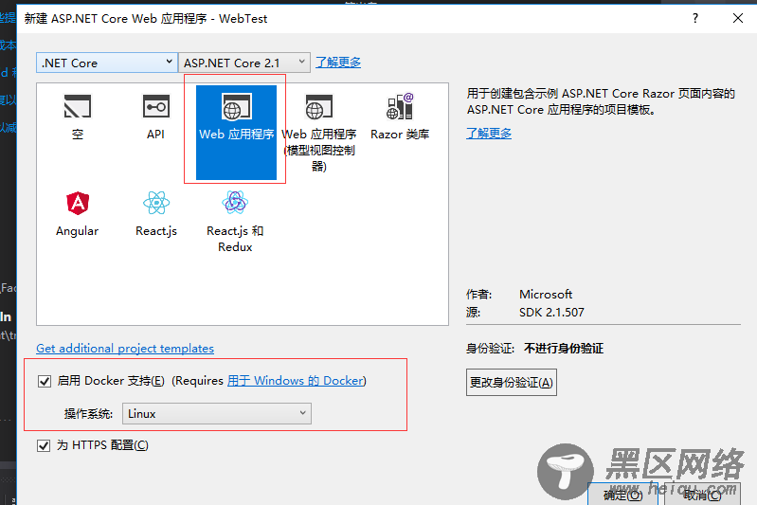Click 不进行身份验证 status text
Viewport: 757px width, 505px height.
pos(564,348)
